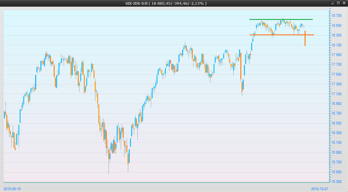This screenshot has width=348, height=192.
Task: Click the 16 900 price axis label
Action: pos(336,103)
